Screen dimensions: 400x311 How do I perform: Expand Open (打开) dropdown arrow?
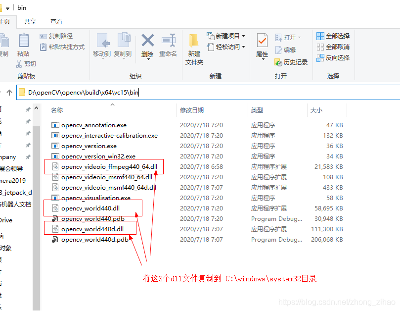point(299,38)
